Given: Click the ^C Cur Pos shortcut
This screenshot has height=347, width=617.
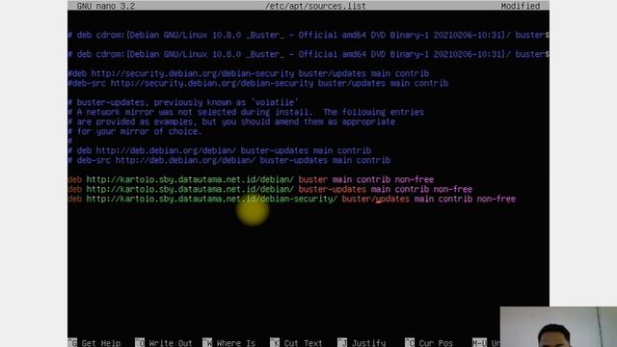Looking at the screenshot, I should [429, 343].
